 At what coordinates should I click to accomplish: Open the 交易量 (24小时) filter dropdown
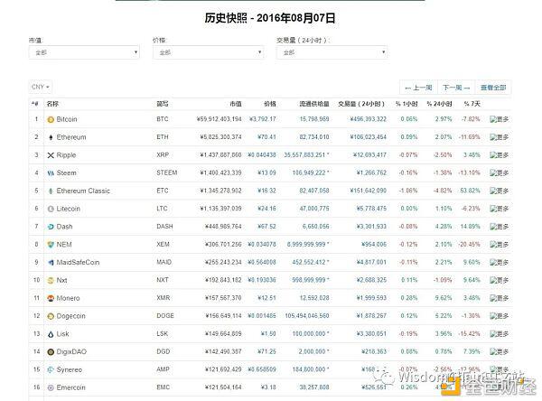coord(332,52)
